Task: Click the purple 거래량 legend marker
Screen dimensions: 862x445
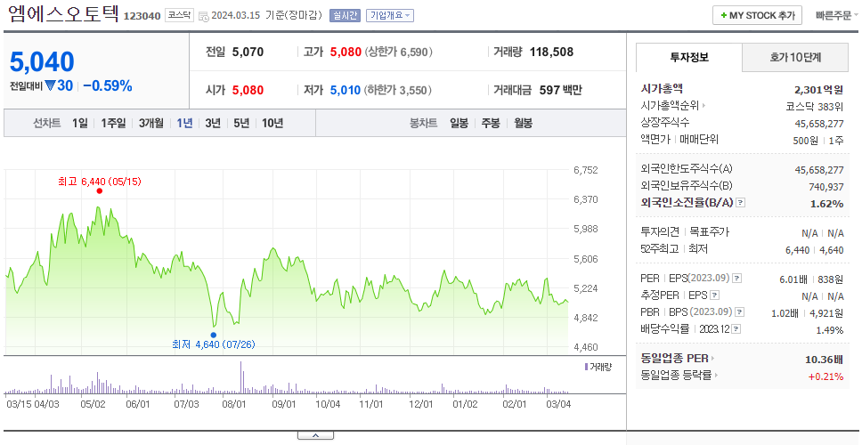Action: (586, 367)
